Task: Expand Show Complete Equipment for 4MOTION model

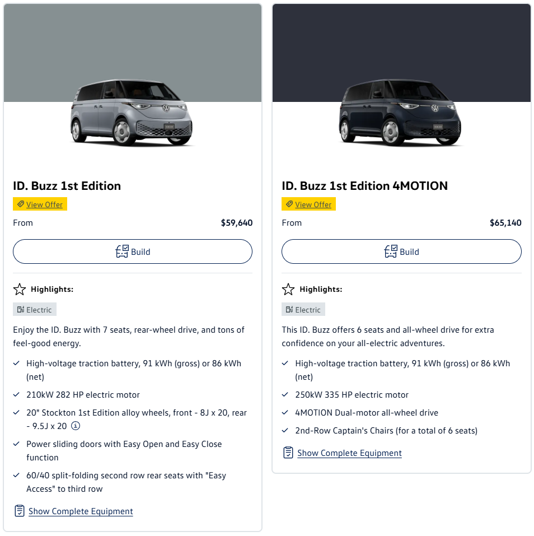Action: [x=349, y=453]
